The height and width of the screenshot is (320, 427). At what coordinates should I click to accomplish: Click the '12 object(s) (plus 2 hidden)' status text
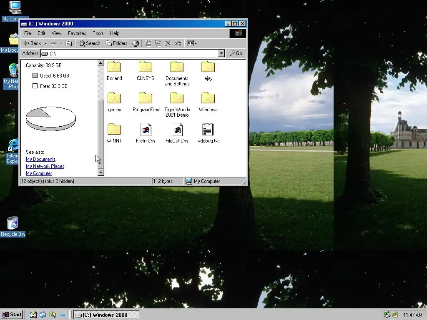(x=48, y=181)
